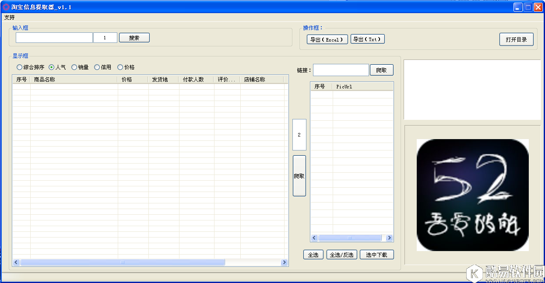Screen dimensions: 545x283
Task: Click the 52破解 (52pojie) logo image
Action: (472, 195)
